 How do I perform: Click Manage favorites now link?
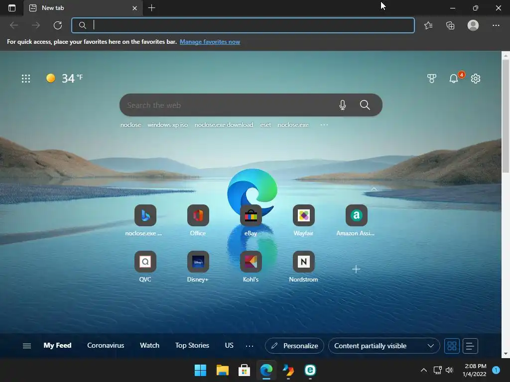[210, 42]
